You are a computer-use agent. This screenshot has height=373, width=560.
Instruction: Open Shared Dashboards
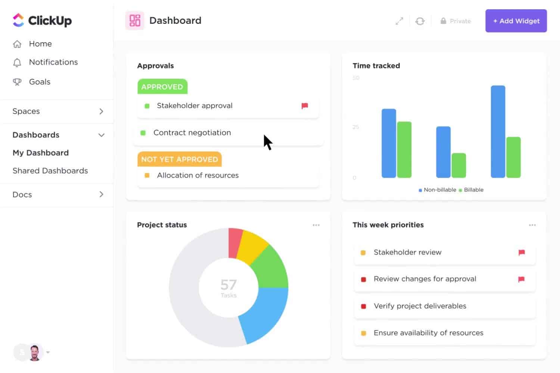[50, 170]
